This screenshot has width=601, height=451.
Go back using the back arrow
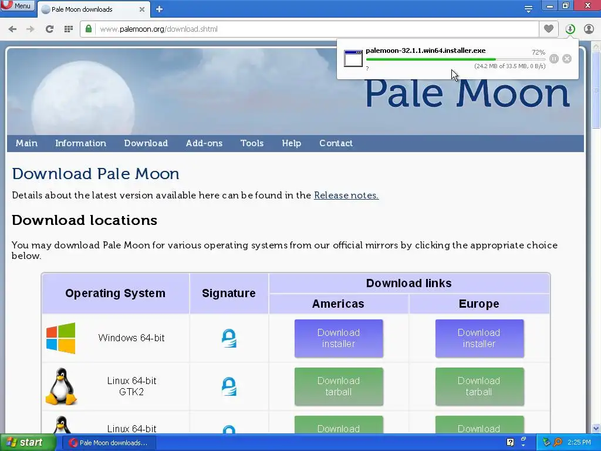[x=13, y=29]
